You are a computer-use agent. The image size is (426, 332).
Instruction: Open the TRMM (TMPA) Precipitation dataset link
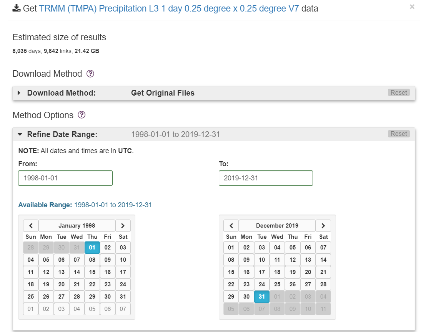[169, 8]
